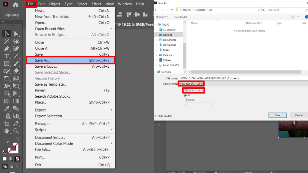Select the Artboard tool
This screenshot has height=173, width=308.
(7, 124)
